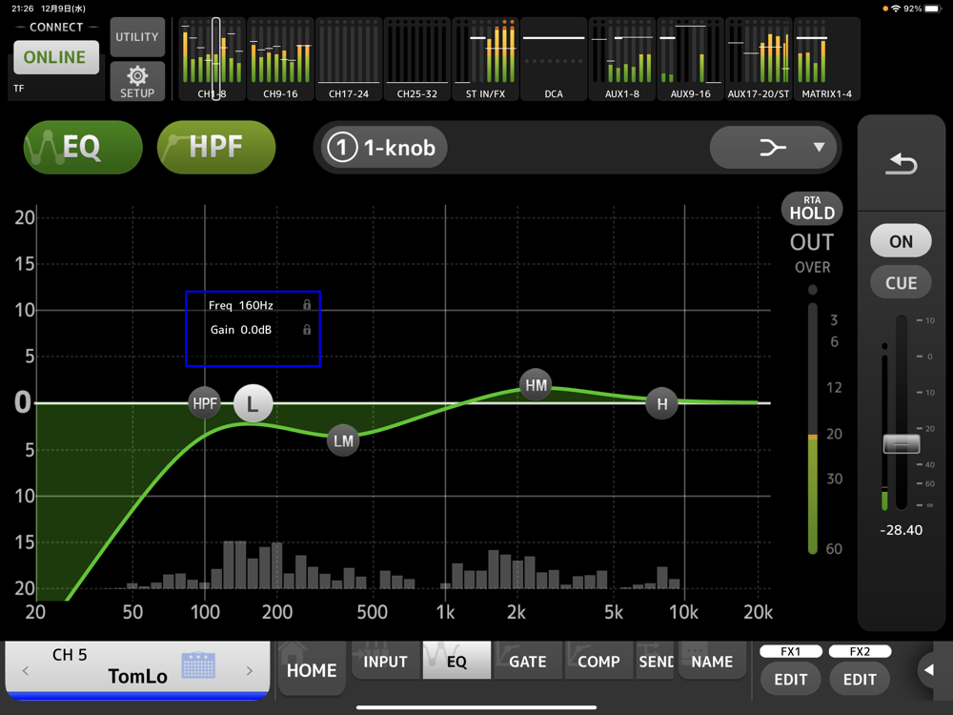Screen dimensions: 953x715
Task: Go to previous channel with left chevron
Action: (x=25, y=670)
